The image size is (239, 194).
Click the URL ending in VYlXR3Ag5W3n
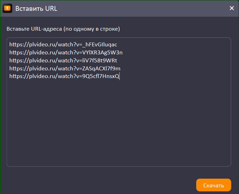click(x=66, y=53)
